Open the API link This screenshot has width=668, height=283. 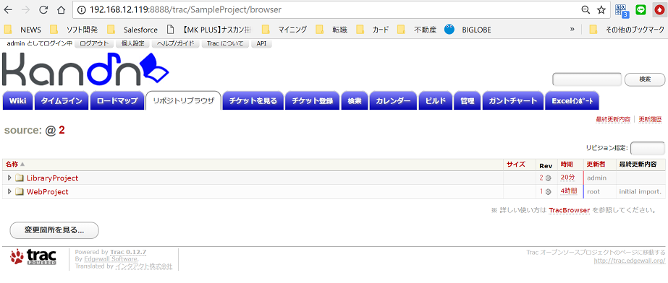pos(261,43)
